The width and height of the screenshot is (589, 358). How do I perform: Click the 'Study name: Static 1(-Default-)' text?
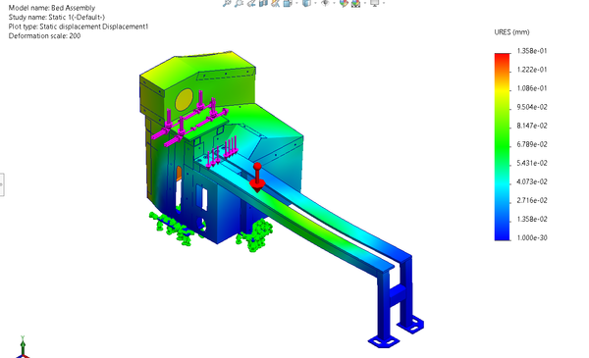(x=57, y=18)
